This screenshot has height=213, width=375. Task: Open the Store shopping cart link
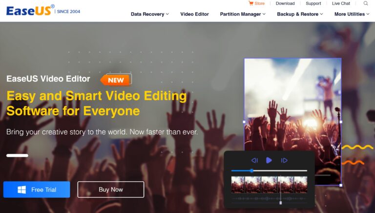pyautogui.click(x=256, y=3)
